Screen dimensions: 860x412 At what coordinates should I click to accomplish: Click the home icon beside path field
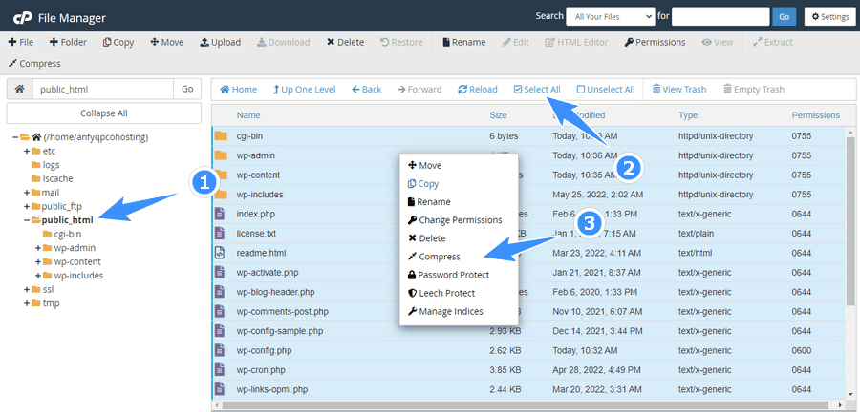click(19, 90)
